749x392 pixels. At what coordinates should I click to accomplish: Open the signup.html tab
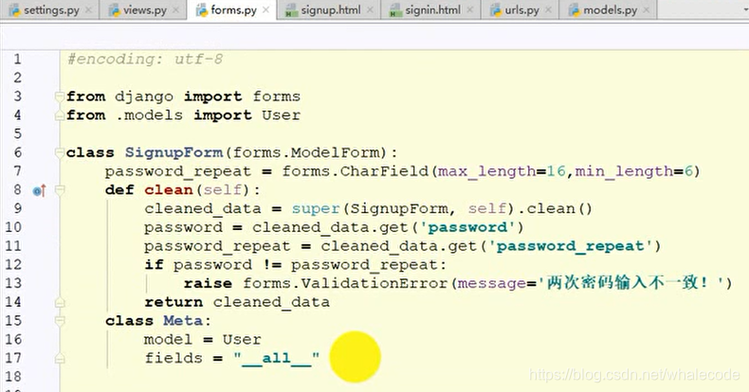tap(330, 9)
